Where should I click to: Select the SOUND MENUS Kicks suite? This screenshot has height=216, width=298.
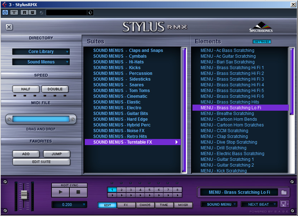click(132, 68)
